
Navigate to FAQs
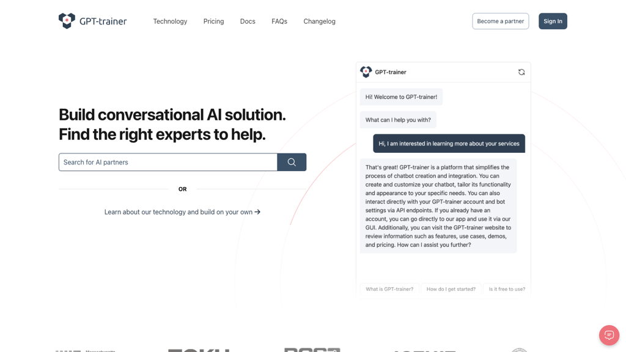pos(279,21)
